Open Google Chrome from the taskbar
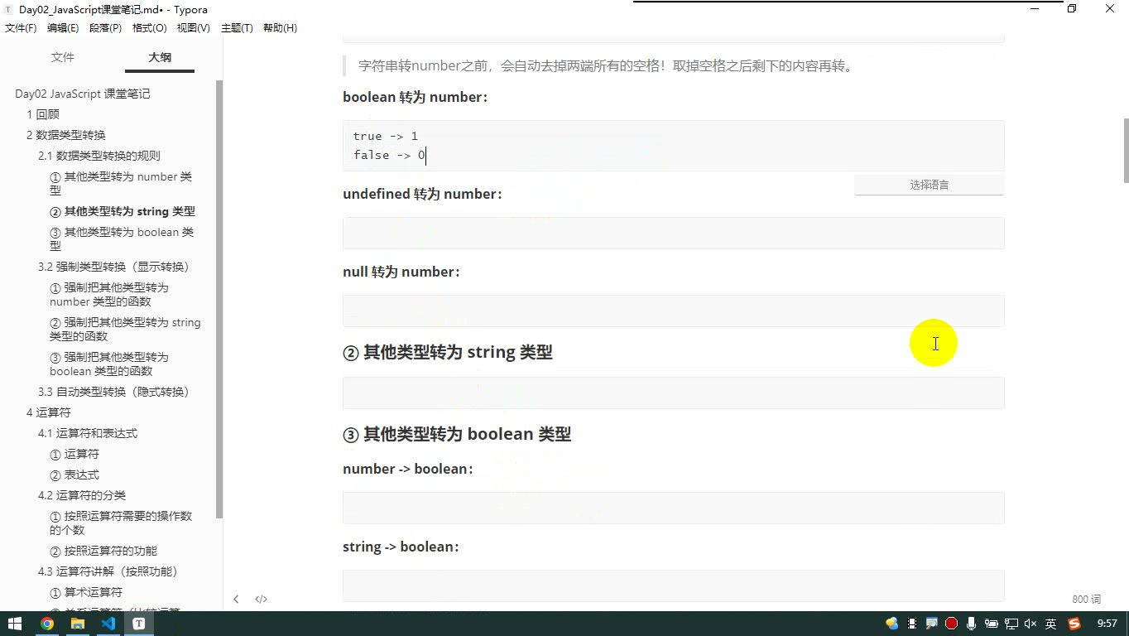The height and width of the screenshot is (636, 1129). (x=47, y=624)
